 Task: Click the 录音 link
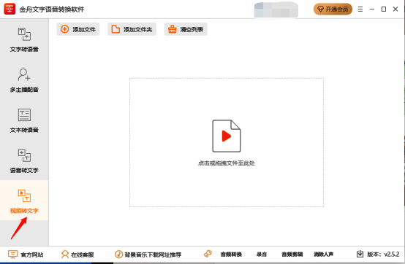coord(262,255)
